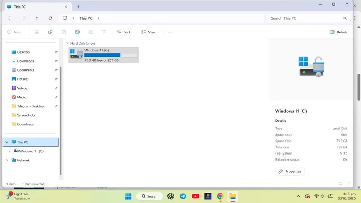
Task: Click the "1 item selected" status text
Action: click(x=33, y=184)
